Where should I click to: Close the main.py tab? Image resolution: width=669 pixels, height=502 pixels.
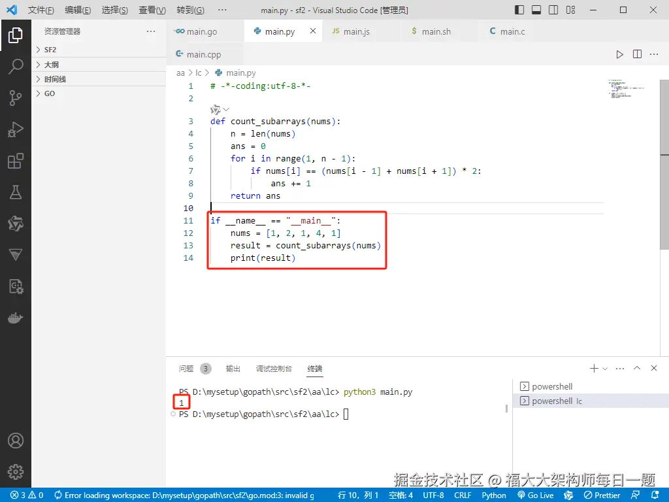[x=313, y=31]
